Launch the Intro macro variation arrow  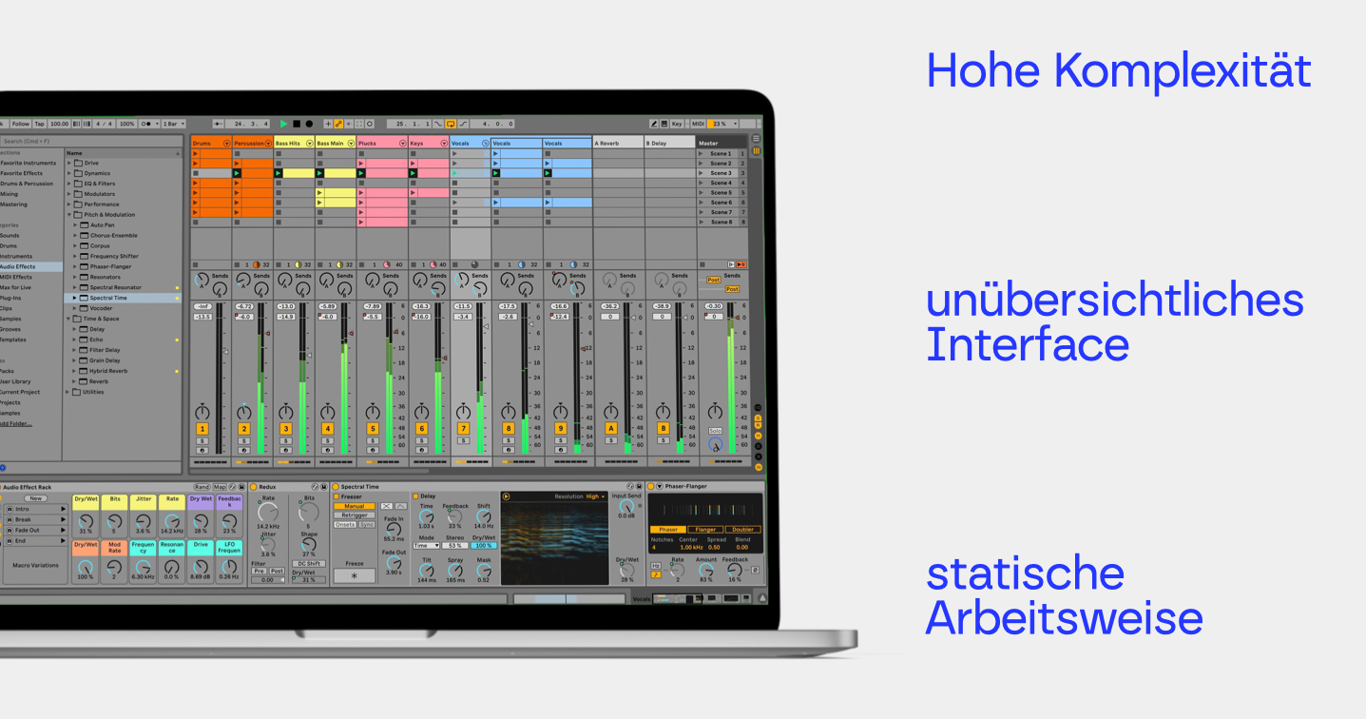[63, 509]
